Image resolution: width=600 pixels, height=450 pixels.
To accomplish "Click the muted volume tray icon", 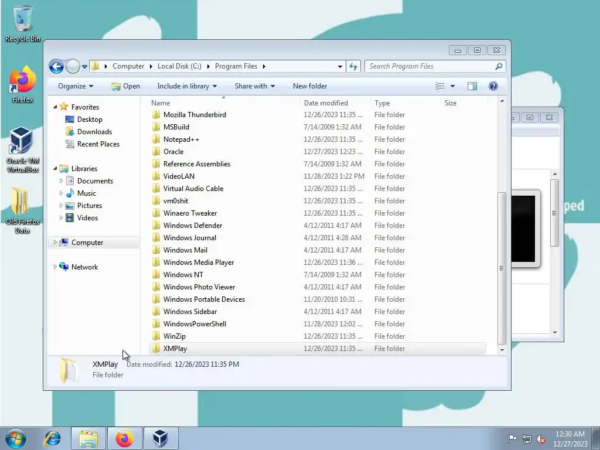I will pos(541,439).
